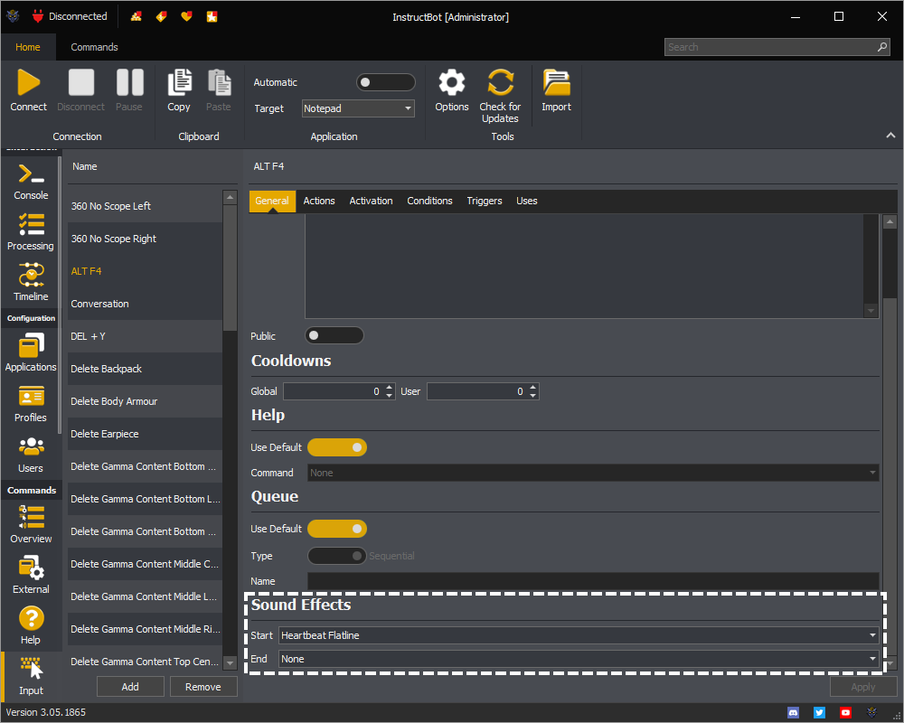Open the Profiles sidebar section
Image resolution: width=904 pixels, height=723 pixels.
31,404
